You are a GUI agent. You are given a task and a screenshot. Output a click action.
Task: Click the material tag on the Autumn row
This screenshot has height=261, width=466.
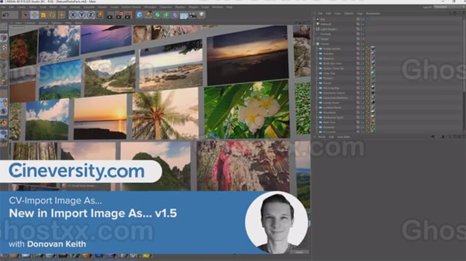[373, 54]
